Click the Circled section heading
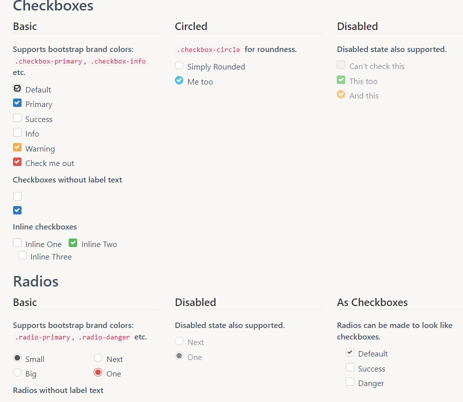The height and width of the screenshot is (402, 463). 191,26
